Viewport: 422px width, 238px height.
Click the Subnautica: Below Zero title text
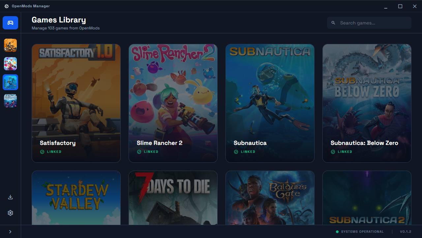(364, 143)
